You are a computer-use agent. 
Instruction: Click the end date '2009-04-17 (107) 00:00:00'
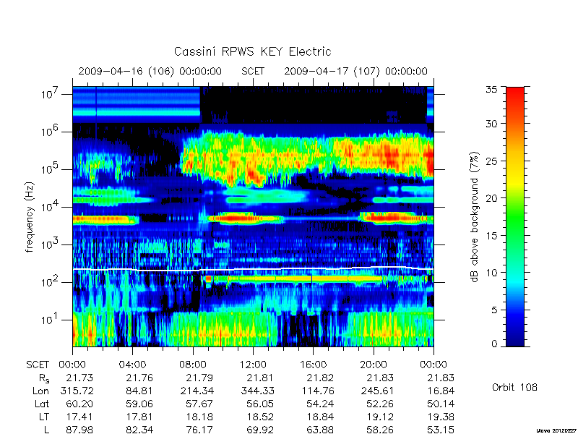(355, 71)
